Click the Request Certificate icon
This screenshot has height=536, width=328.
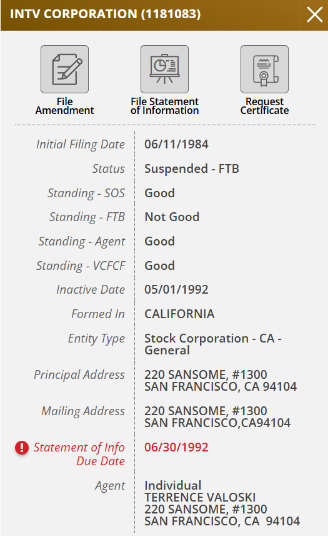[x=264, y=69]
